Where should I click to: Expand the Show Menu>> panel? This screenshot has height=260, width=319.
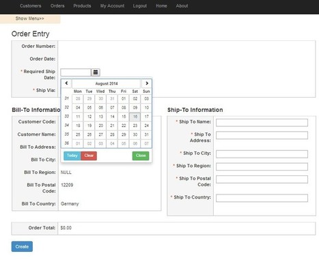point(30,18)
